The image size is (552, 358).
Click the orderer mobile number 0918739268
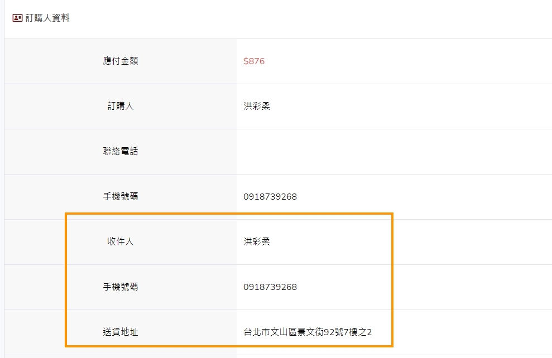point(270,197)
